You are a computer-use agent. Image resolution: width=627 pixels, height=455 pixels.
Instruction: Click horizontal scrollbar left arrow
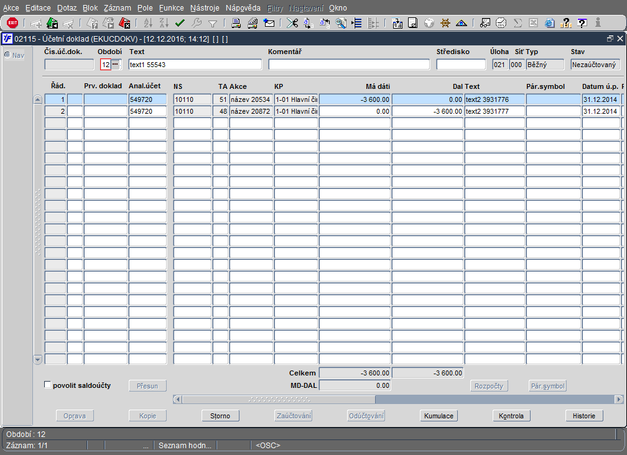178,399
